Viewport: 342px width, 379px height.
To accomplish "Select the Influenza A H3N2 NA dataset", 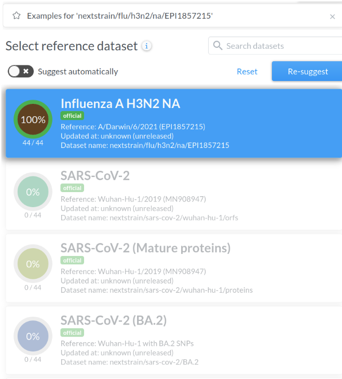I will coord(120,104).
